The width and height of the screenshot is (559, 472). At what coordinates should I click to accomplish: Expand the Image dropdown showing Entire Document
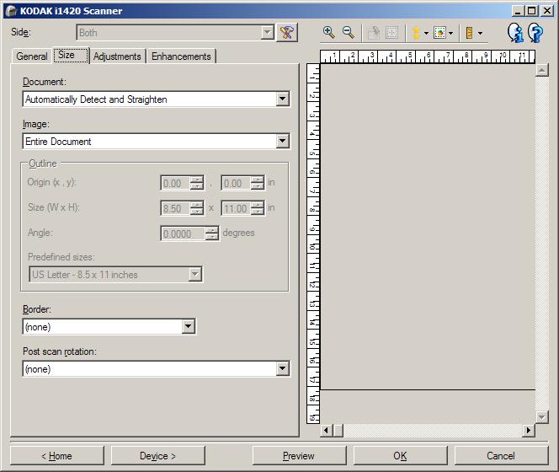tap(282, 141)
